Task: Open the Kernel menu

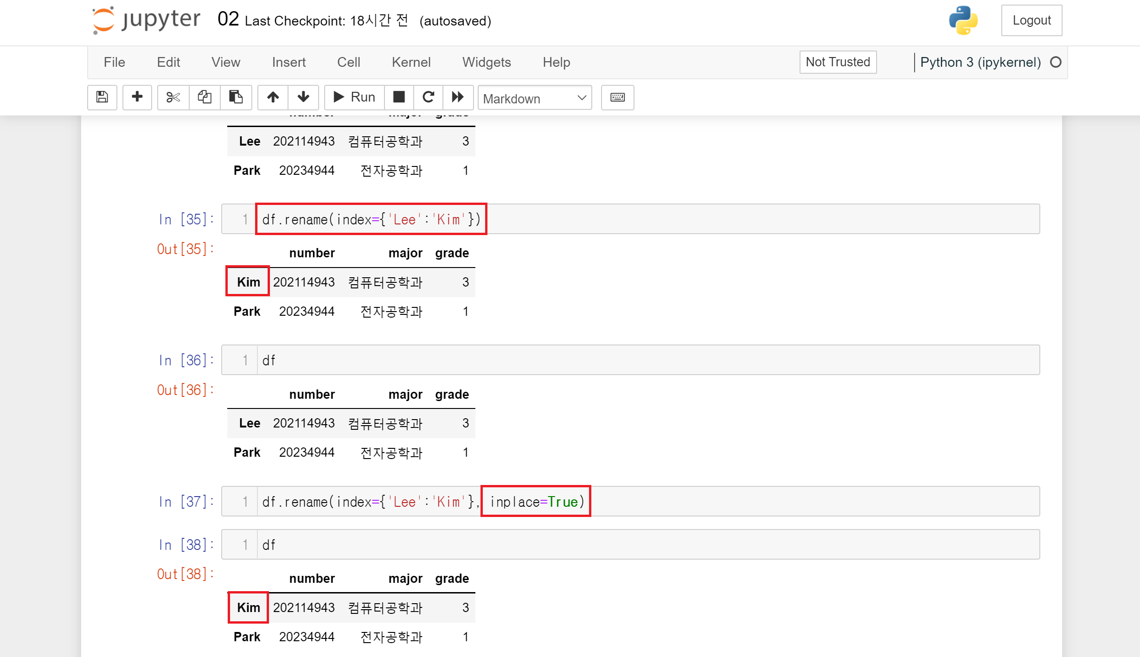Action: coord(411,62)
